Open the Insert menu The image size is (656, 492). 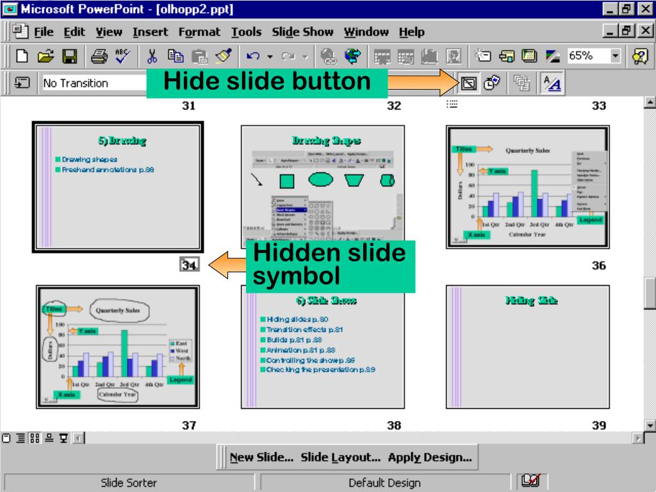[x=150, y=32]
